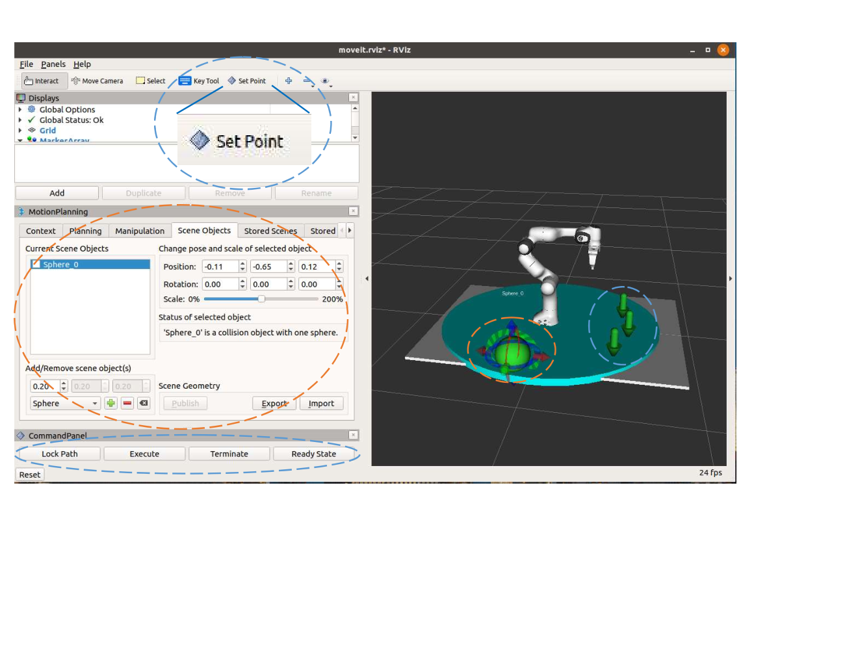Screen dimensions: 858x663
Task: Clear all scene objects with the eraser icon
Action: pos(144,404)
